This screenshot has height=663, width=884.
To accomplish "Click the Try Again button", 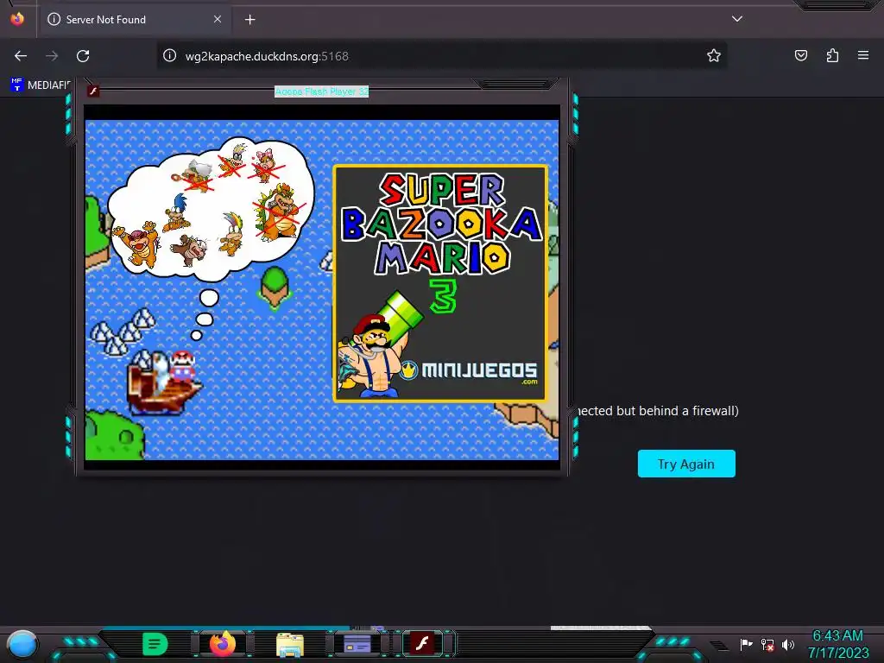I will 686,464.
